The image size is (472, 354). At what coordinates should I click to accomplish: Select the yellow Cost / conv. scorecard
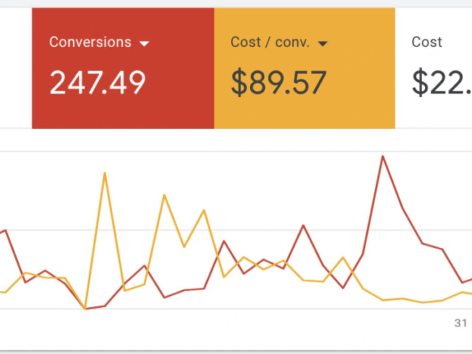304,68
